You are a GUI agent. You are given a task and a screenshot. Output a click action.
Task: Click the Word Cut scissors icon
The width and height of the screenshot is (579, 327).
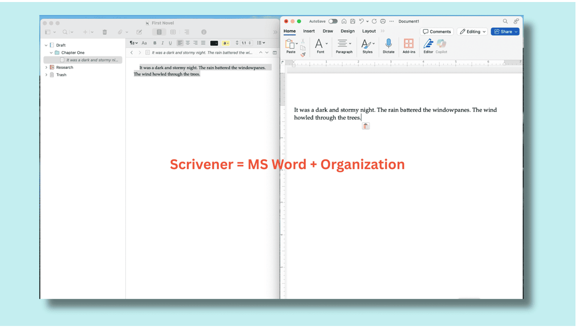[303, 41]
